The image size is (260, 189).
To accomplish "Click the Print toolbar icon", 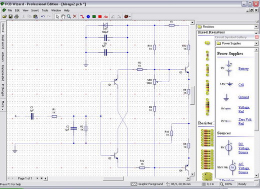I will [16, 17].
